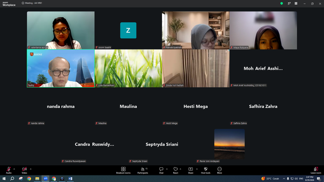Select the Hesti Mega participant tile

click(x=196, y=106)
